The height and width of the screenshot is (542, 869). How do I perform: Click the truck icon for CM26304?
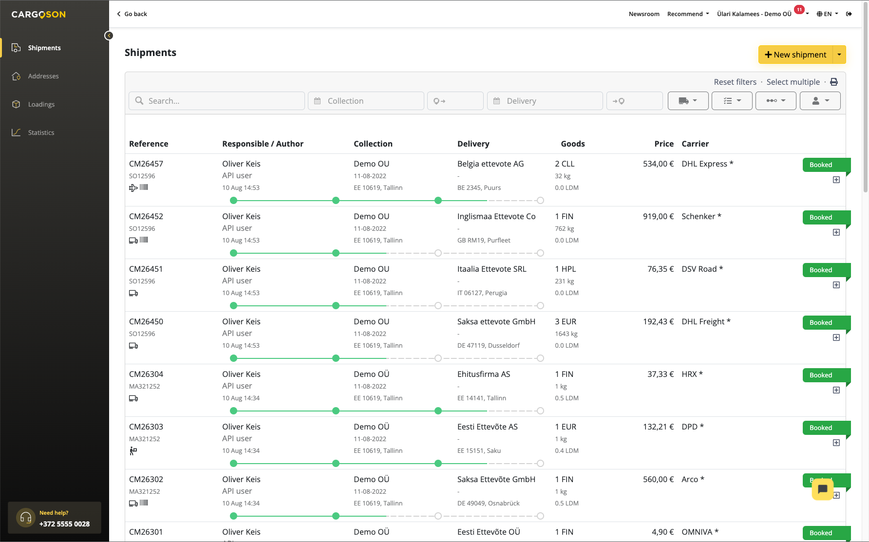(133, 398)
